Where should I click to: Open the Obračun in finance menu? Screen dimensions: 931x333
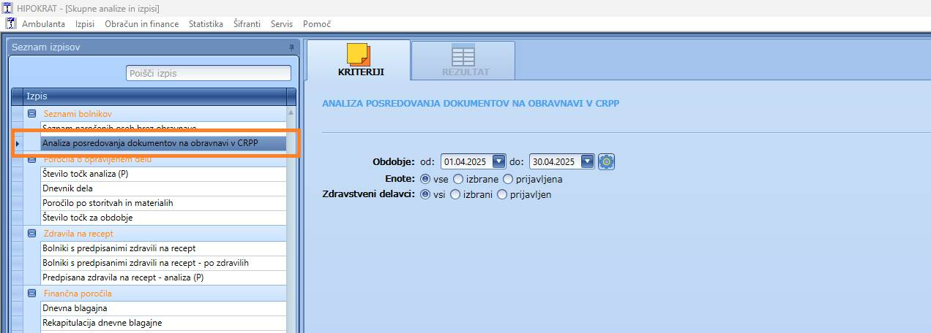pyautogui.click(x=141, y=24)
